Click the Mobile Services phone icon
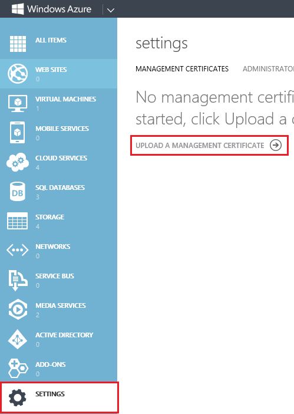 coord(18,132)
